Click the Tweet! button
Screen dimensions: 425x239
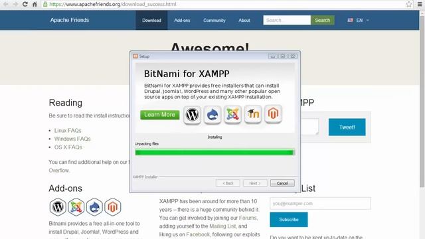pos(347,127)
